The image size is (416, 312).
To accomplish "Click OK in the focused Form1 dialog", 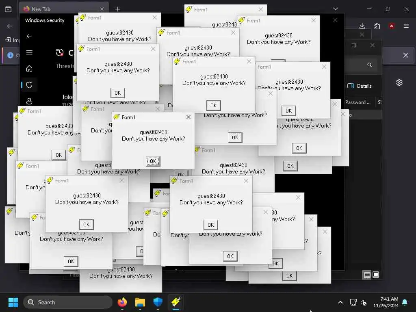I will pos(153,161).
